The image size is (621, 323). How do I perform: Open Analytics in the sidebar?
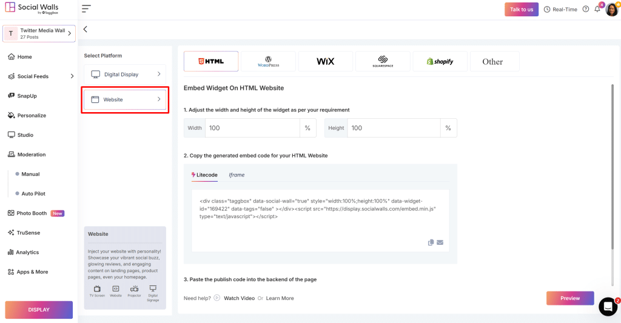point(23,252)
